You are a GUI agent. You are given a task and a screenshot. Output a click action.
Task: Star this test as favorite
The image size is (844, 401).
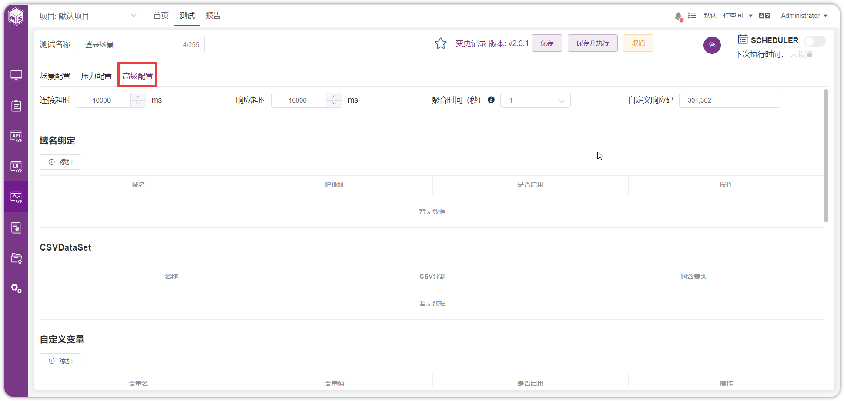pyautogui.click(x=441, y=43)
